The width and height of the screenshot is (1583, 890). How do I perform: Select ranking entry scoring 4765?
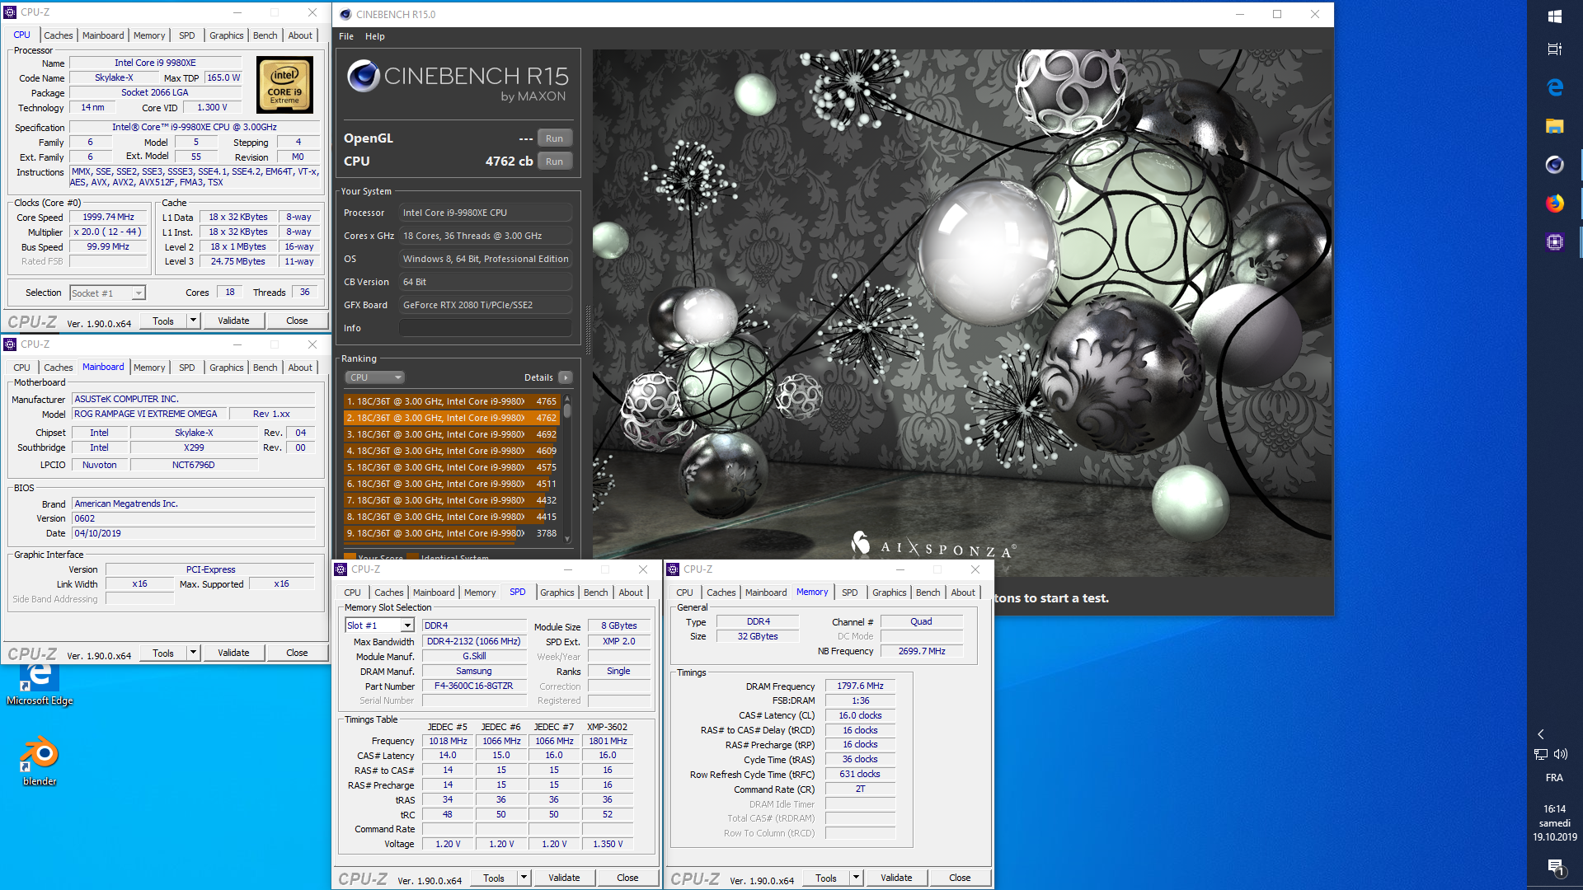pos(452,401)
